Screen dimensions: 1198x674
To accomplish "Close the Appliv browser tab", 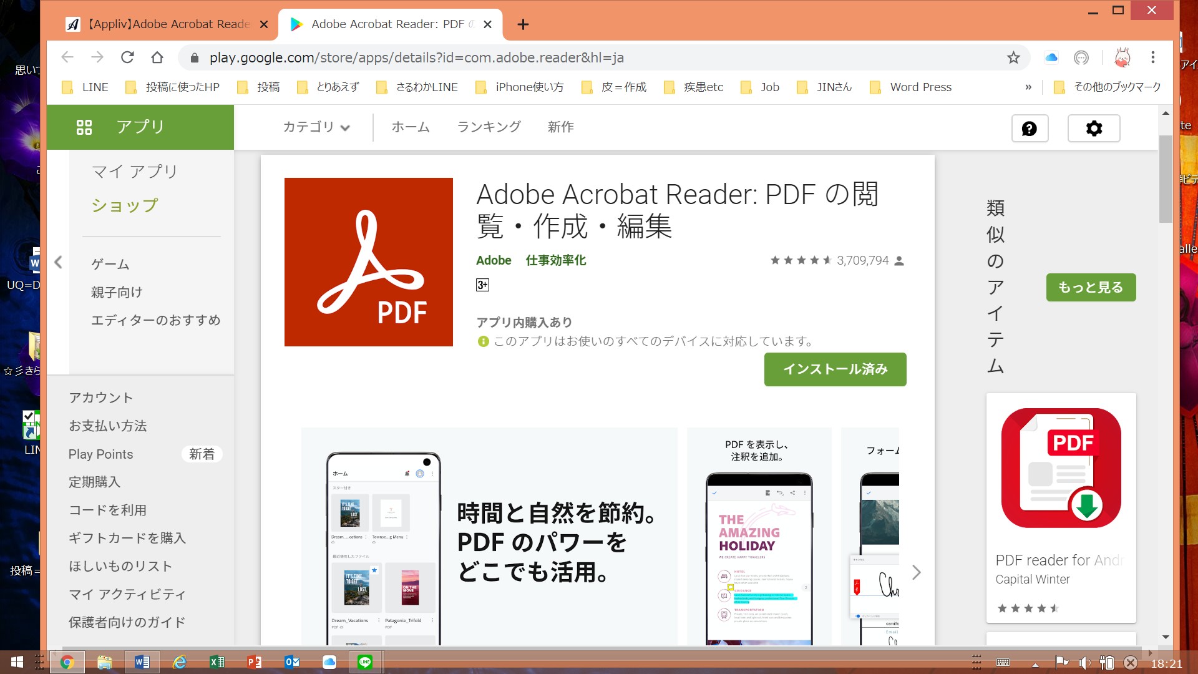I will [264, 24].
